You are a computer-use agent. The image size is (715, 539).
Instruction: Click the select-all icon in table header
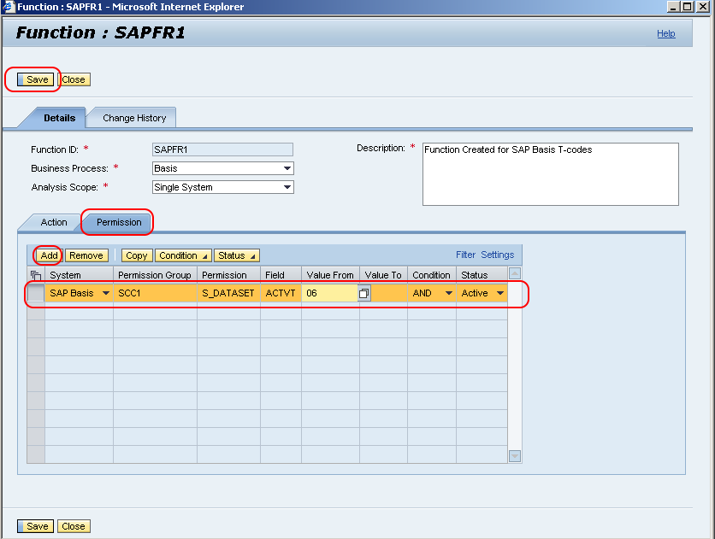pyautogui.click(x=36, y=275)
